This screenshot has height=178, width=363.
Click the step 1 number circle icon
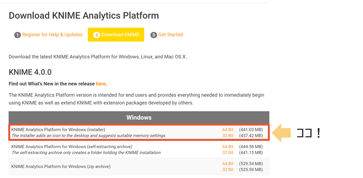pos(17,35)
